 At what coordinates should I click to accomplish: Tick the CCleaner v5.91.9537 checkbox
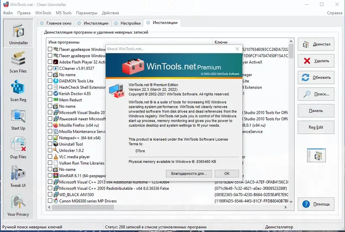click(50, 68)
